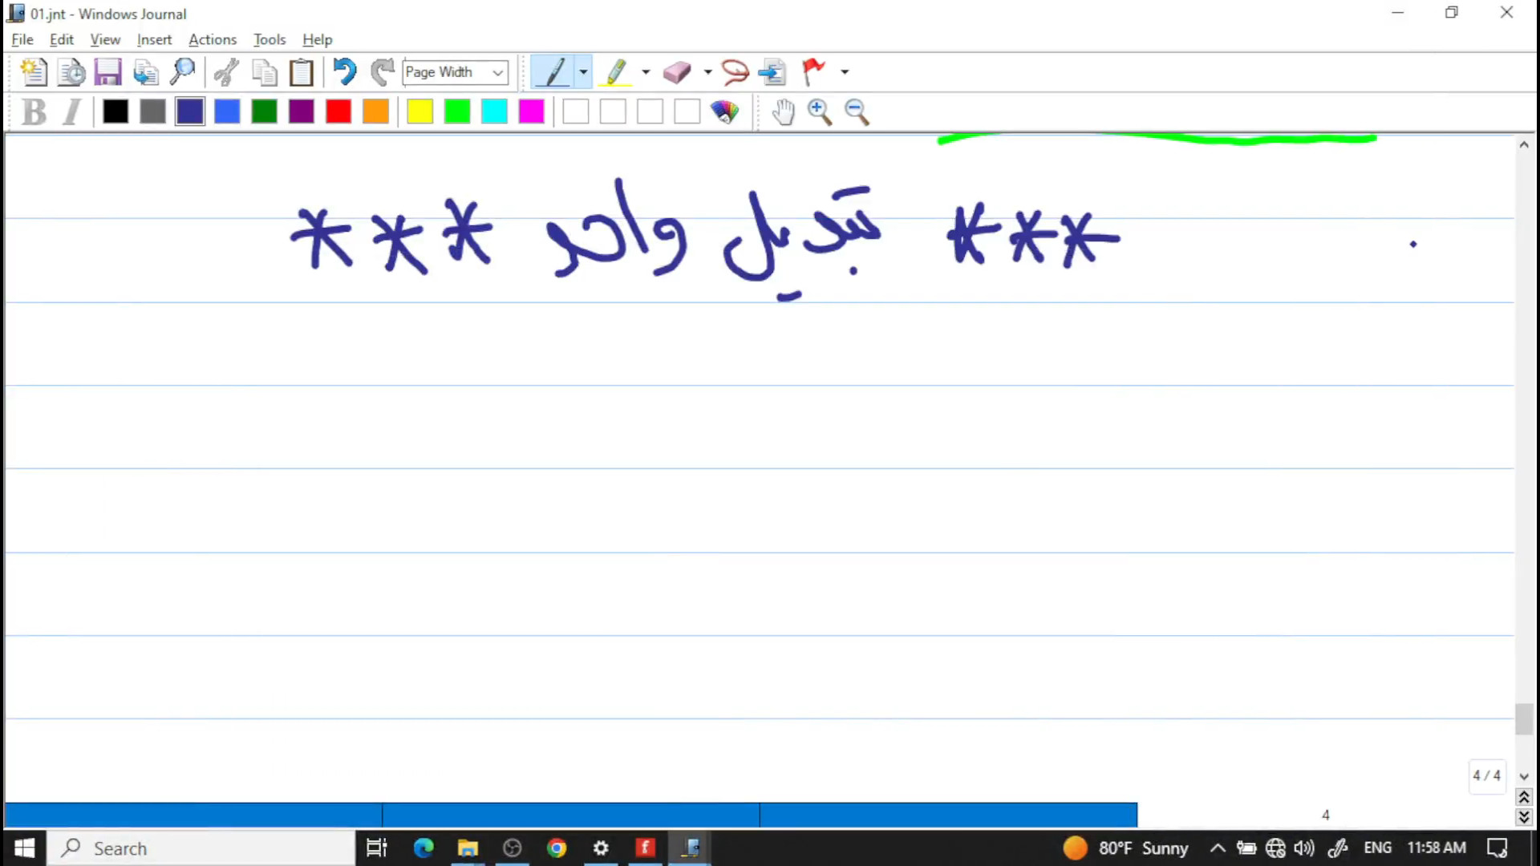Viewport: 1540px width, 866px height.
Task: Open the Highlighter options dropdown arrow
Action: tap(646, 72)
